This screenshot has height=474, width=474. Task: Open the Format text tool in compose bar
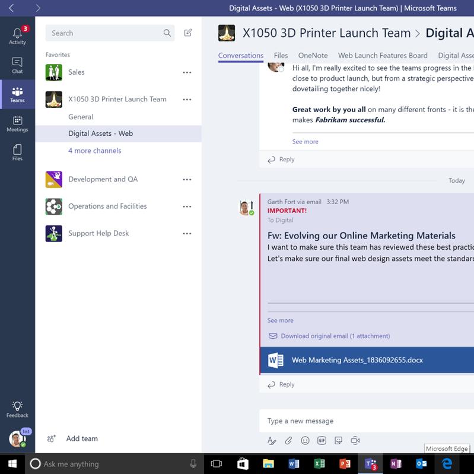(272, 440)
